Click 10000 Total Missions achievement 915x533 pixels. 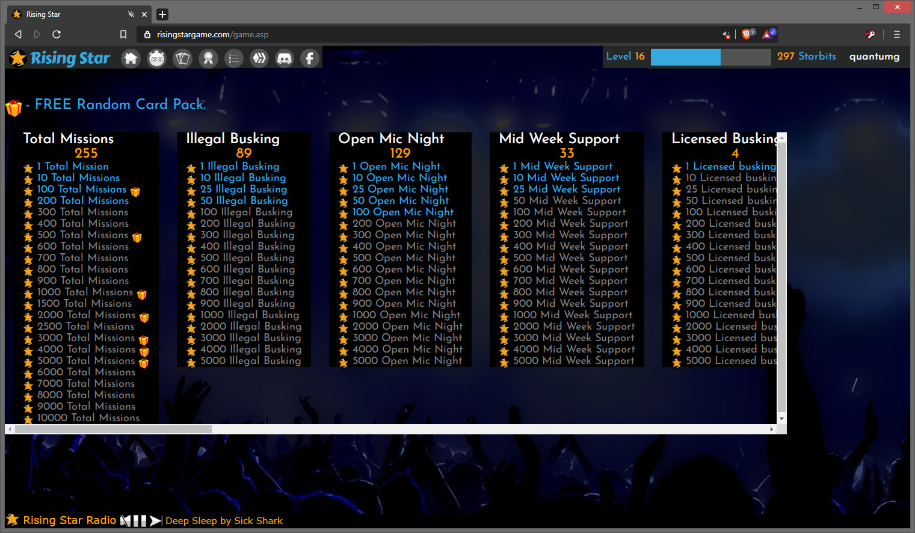tap(88, 417)
